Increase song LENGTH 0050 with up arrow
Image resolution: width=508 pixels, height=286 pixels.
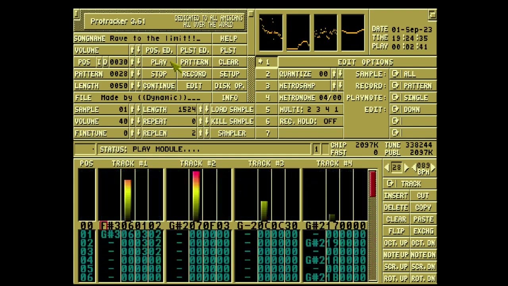(132, 86)
